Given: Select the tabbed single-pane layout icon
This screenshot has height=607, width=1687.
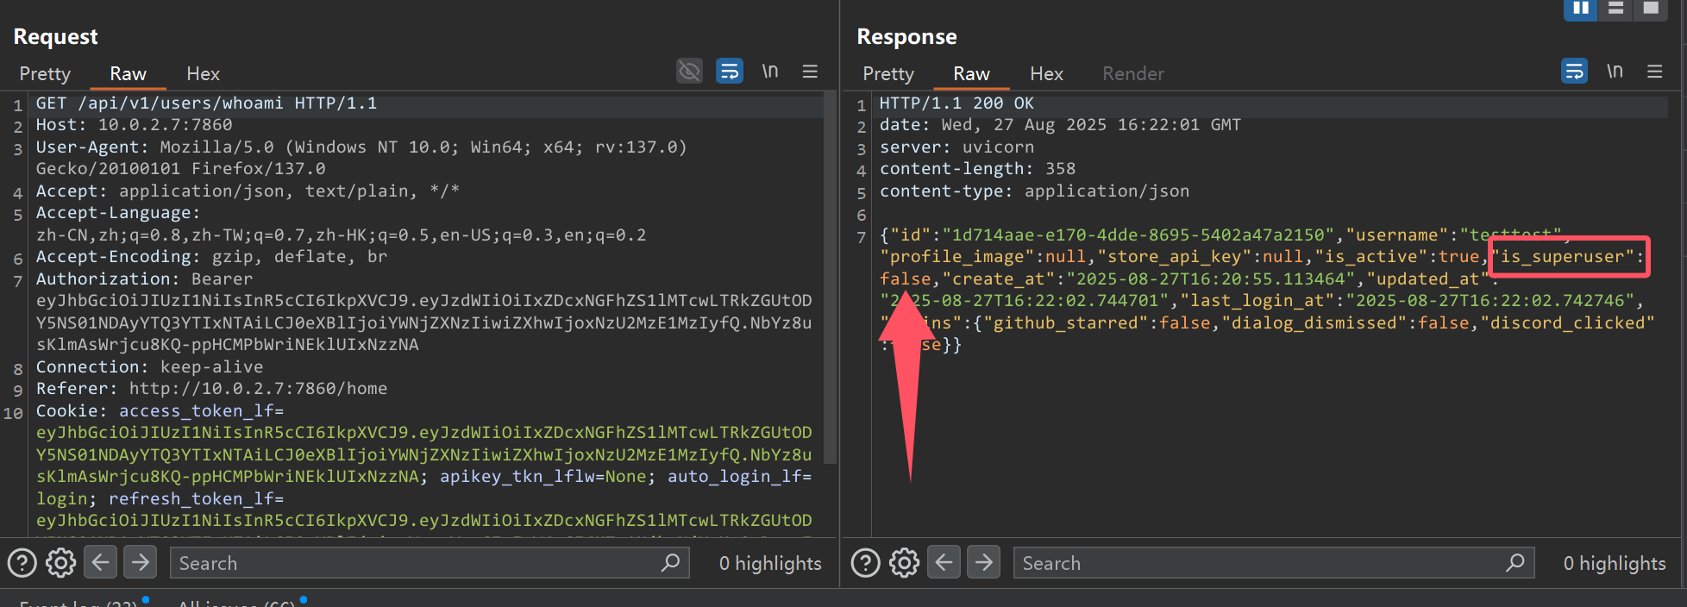Looking at the screenshot, I should [1651, 9].
